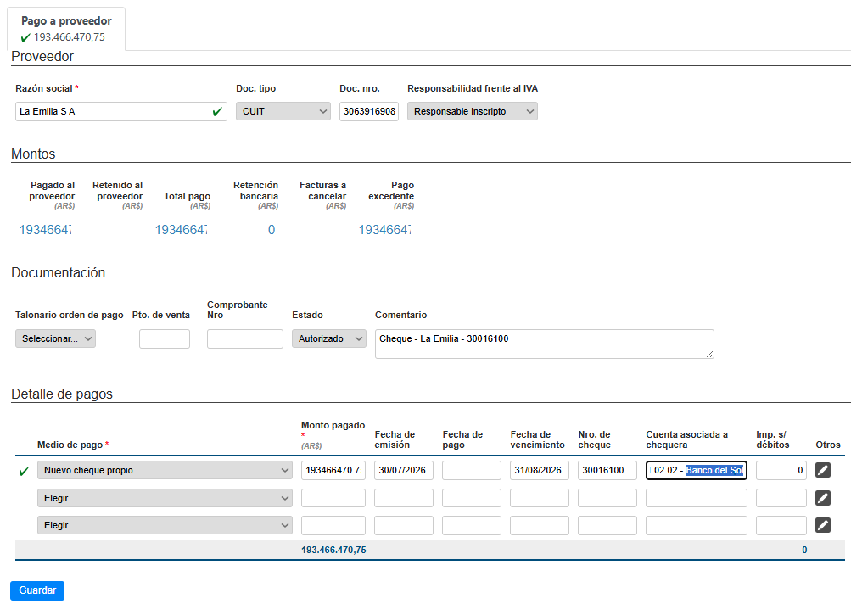Click the Pto. de venta input field

[x=165, y=338]
